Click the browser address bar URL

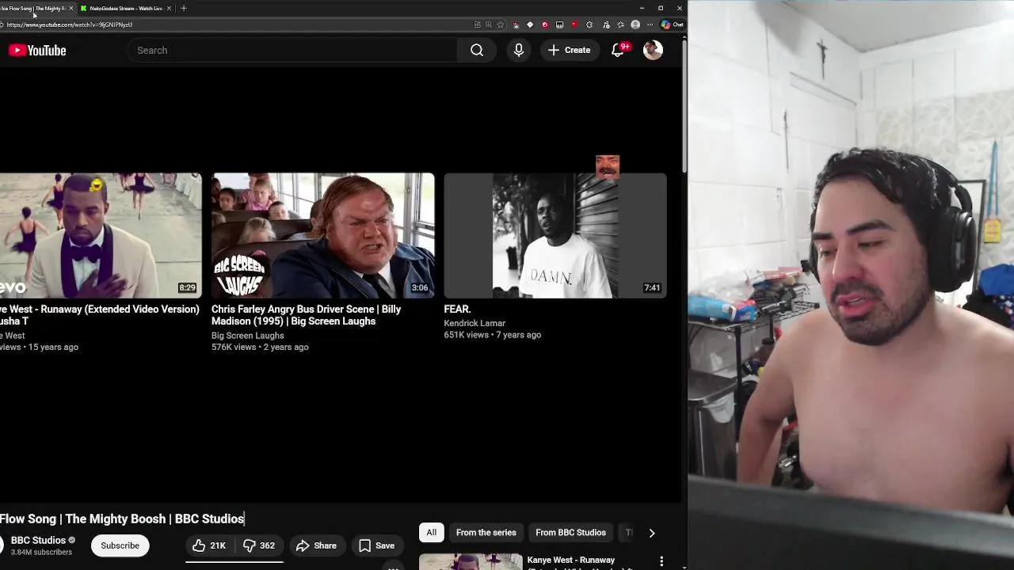(x=70, y=25)
